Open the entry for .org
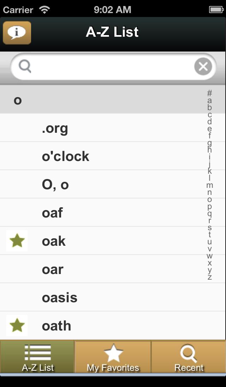The width and height of the screenshot is (226, 387). 55,128
